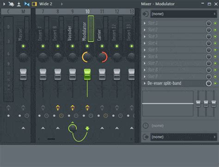Toggle Insert 8 stereo separation yellow icon
Viewport: 219px width, 167px height.
pos(58,108)
